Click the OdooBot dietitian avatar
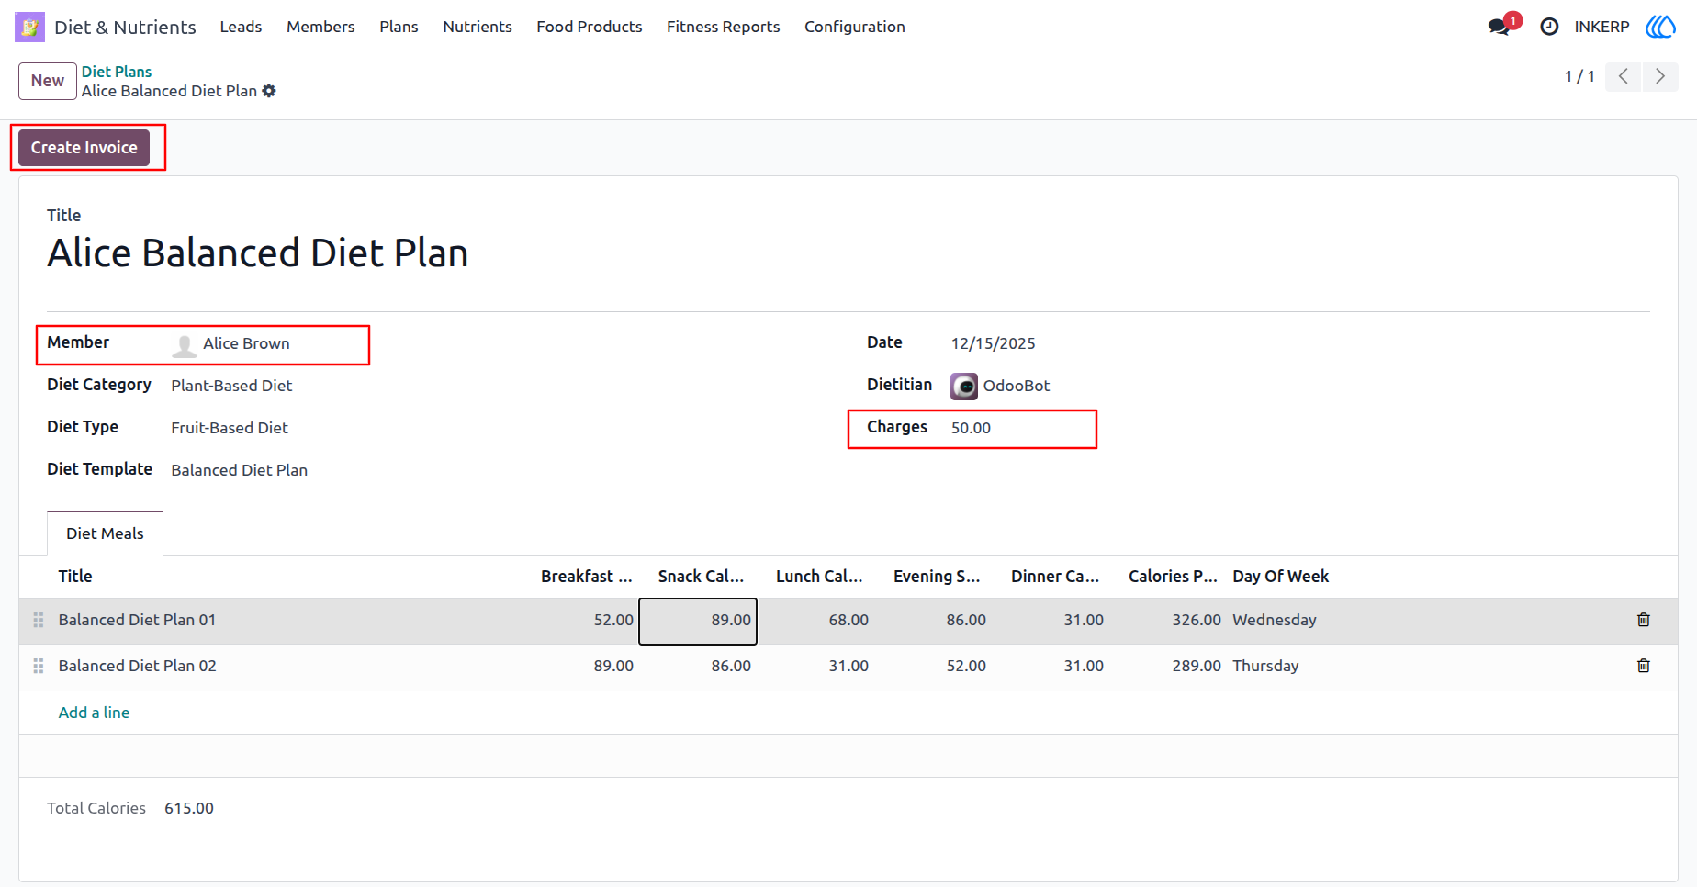The image size is (1697, 887). (x=964, y=386)
